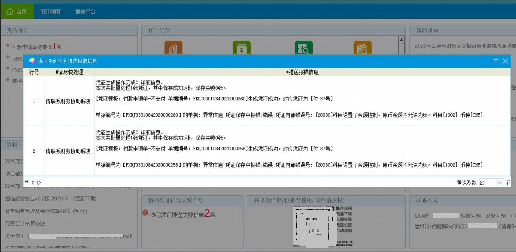The width and height of the screenshot is (516, 252).
Task: Select row 1 in the error table
Action: (x=34, y=101)
